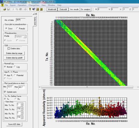Image resolution: width=139 pixels, height=128 pixels.
Task: Click the Print icon in the toolbar
Action: [x=25, y=9]
